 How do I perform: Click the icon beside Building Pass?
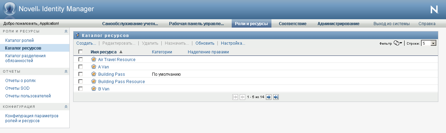tap(93, 74)
